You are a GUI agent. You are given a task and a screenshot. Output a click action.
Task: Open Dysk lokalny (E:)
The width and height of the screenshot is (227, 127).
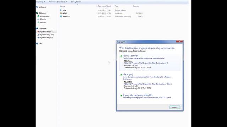pos(46,38)
